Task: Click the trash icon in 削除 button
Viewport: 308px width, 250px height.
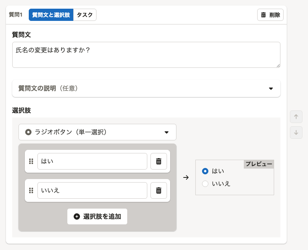Action: (263, 15)
